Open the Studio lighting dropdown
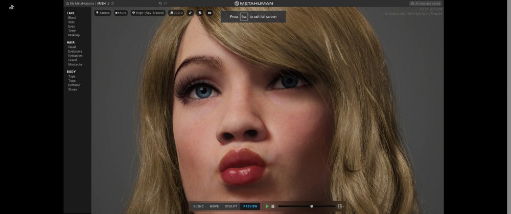The image size is (511, 214). (x=103, y=13)
